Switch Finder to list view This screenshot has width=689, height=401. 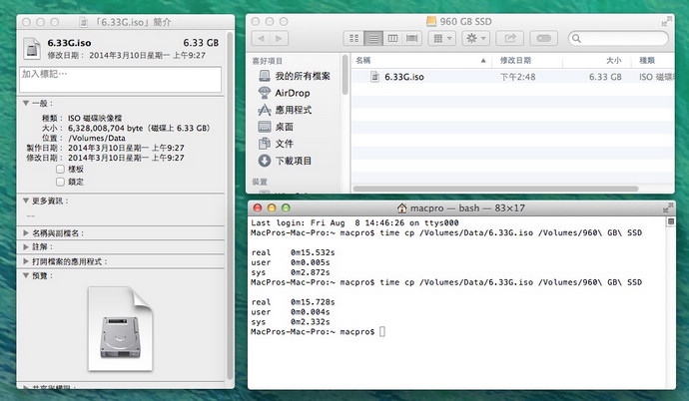373,39
